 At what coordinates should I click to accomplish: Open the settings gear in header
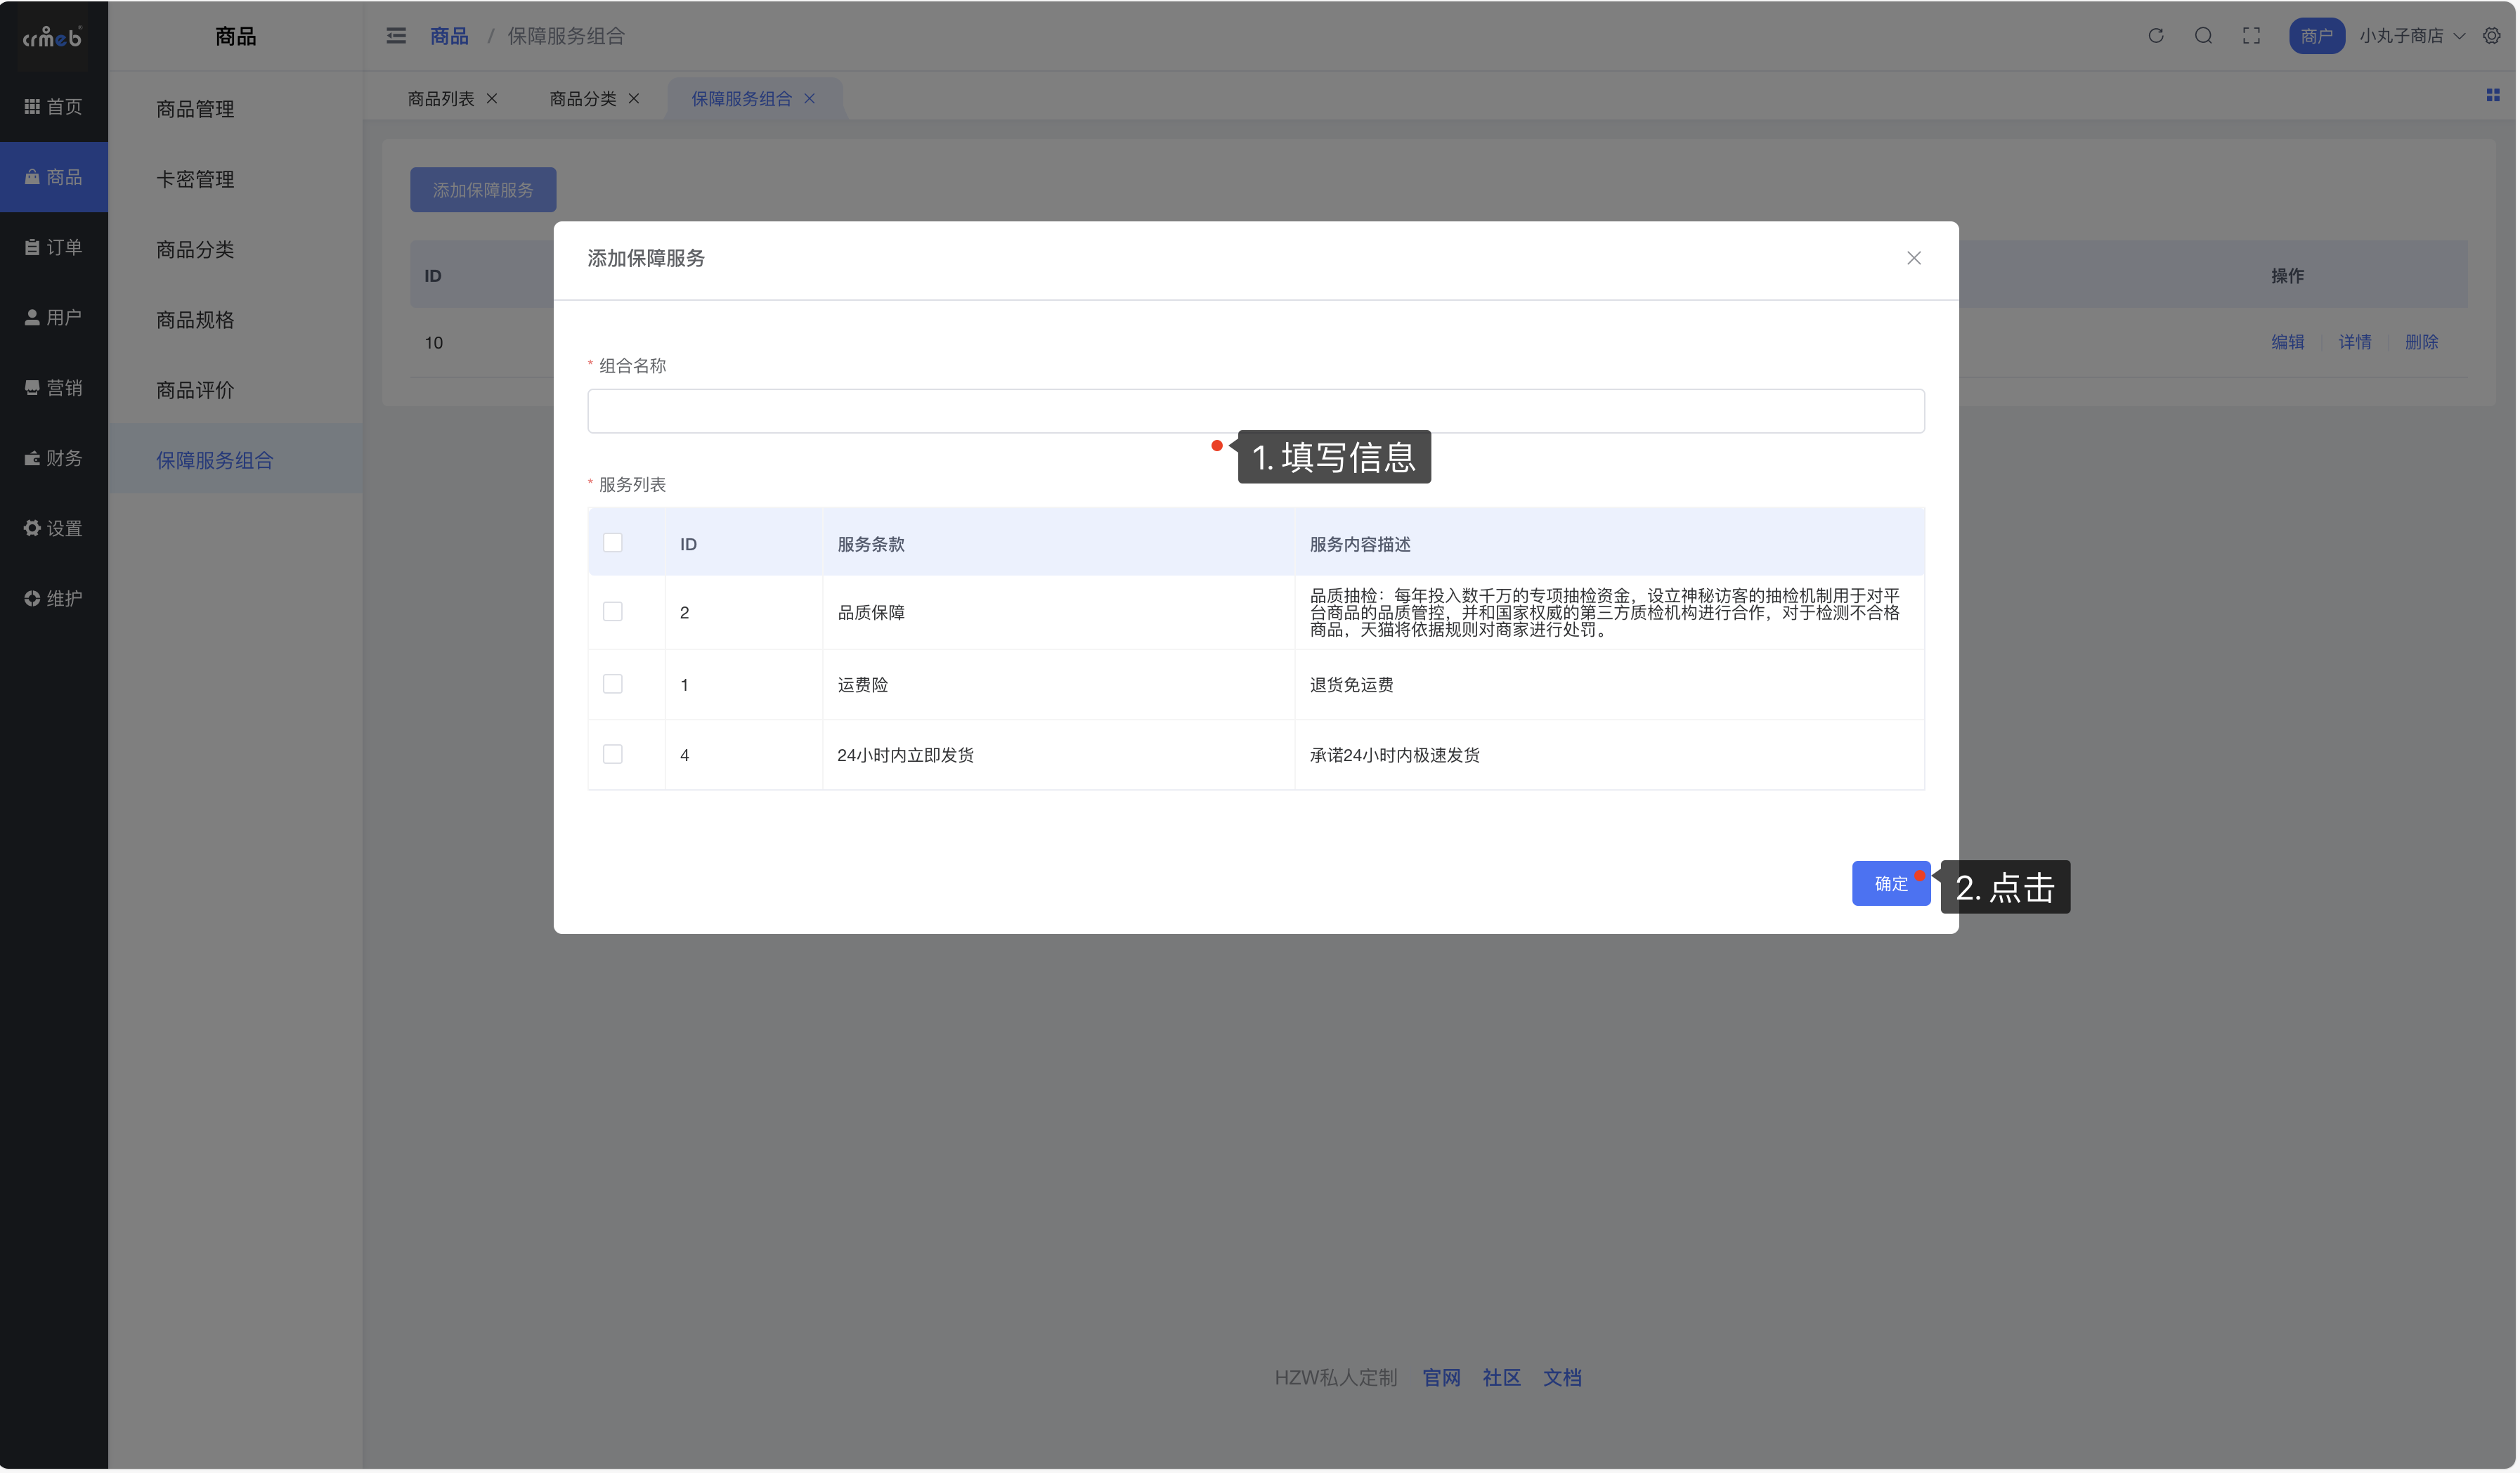click(2491, 36)
